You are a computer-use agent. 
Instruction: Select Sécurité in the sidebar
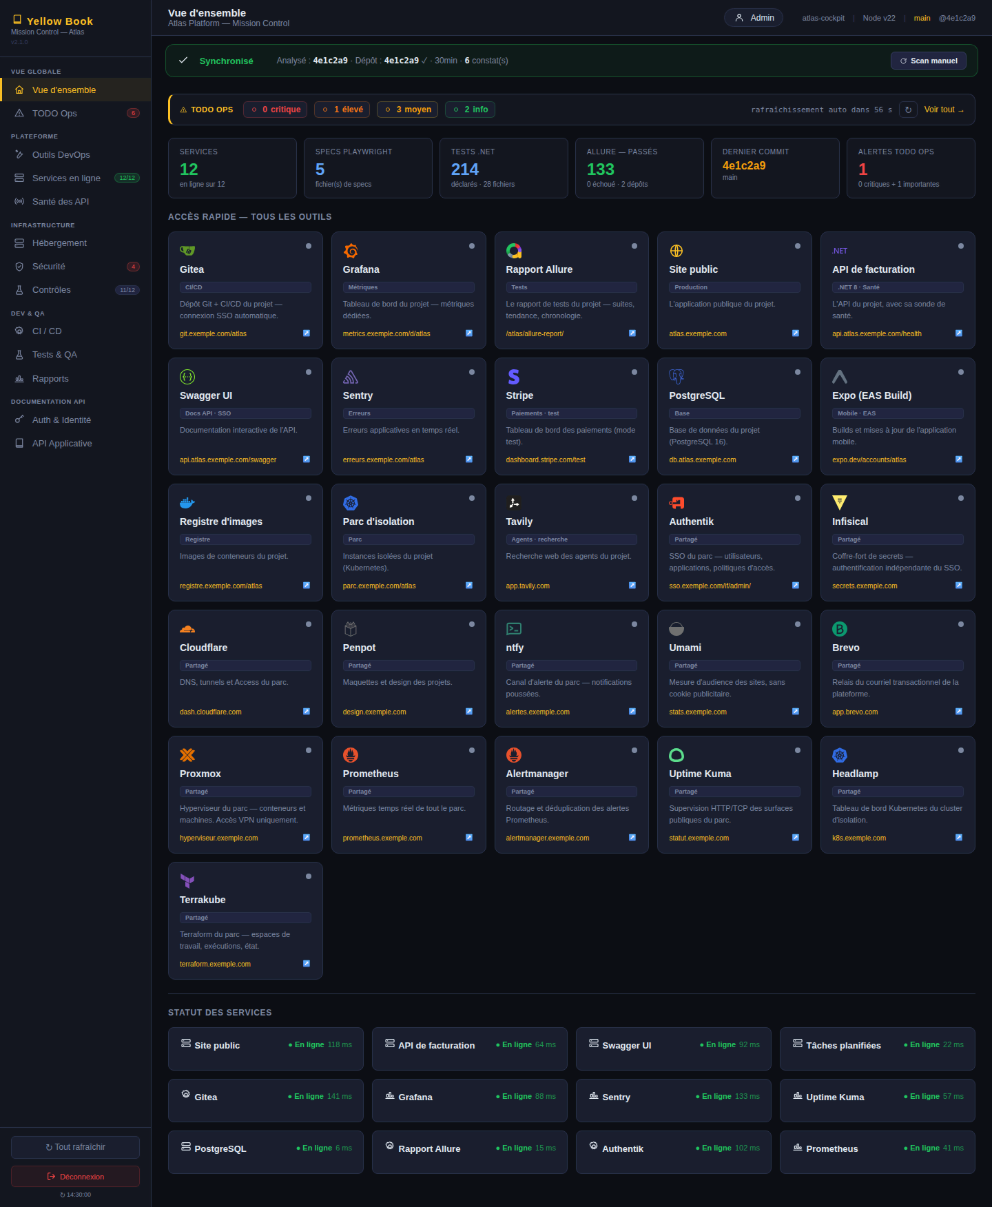(76, 266)
